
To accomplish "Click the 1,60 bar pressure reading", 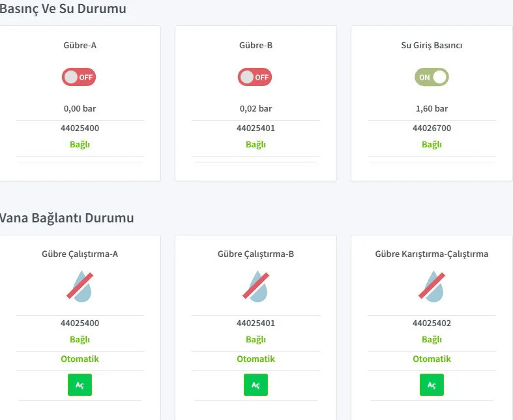I will [432, 108].
